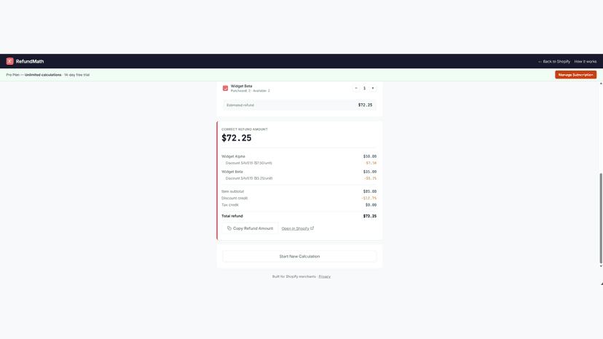This screenshot has width=603, height=339.
Task: Click the Estimated refund $72.25 value
Action: (x=365, y=105)
